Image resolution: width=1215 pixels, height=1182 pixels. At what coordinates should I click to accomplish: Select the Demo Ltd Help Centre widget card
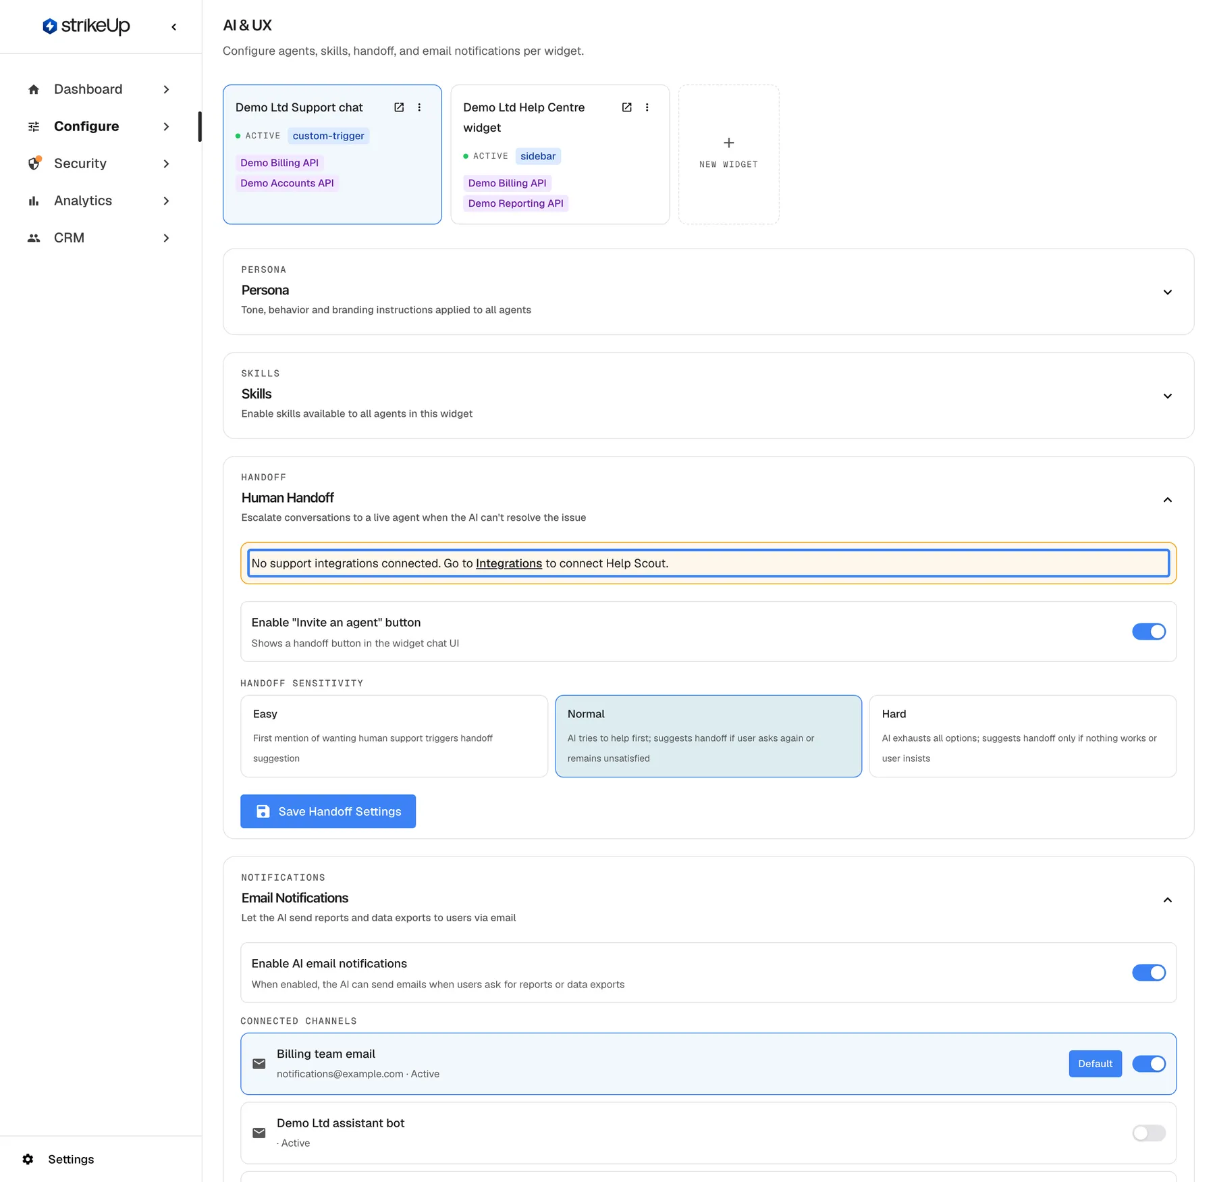[560, 155]
